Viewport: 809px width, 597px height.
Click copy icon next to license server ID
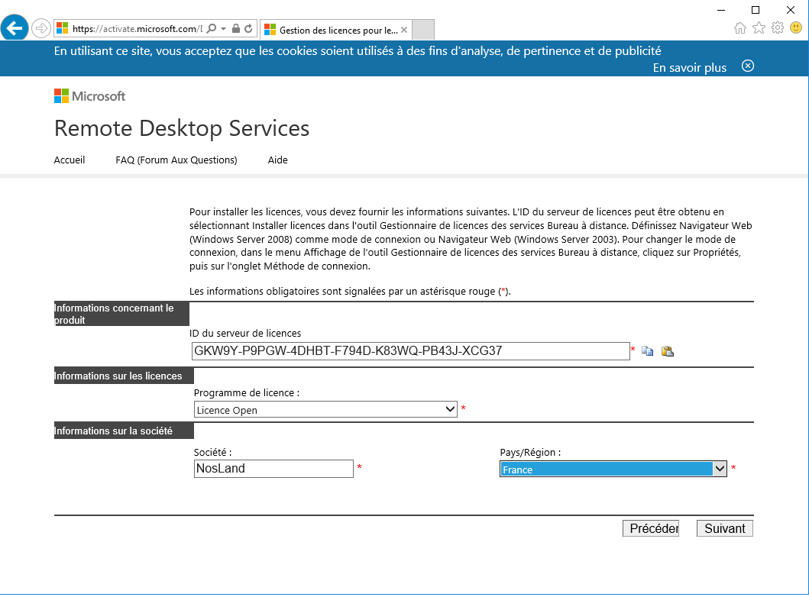(x=647, y=351)
